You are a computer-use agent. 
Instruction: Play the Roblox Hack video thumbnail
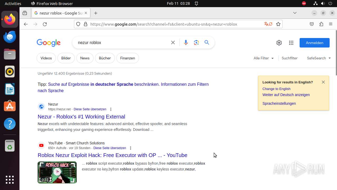(x=57, y=172)
